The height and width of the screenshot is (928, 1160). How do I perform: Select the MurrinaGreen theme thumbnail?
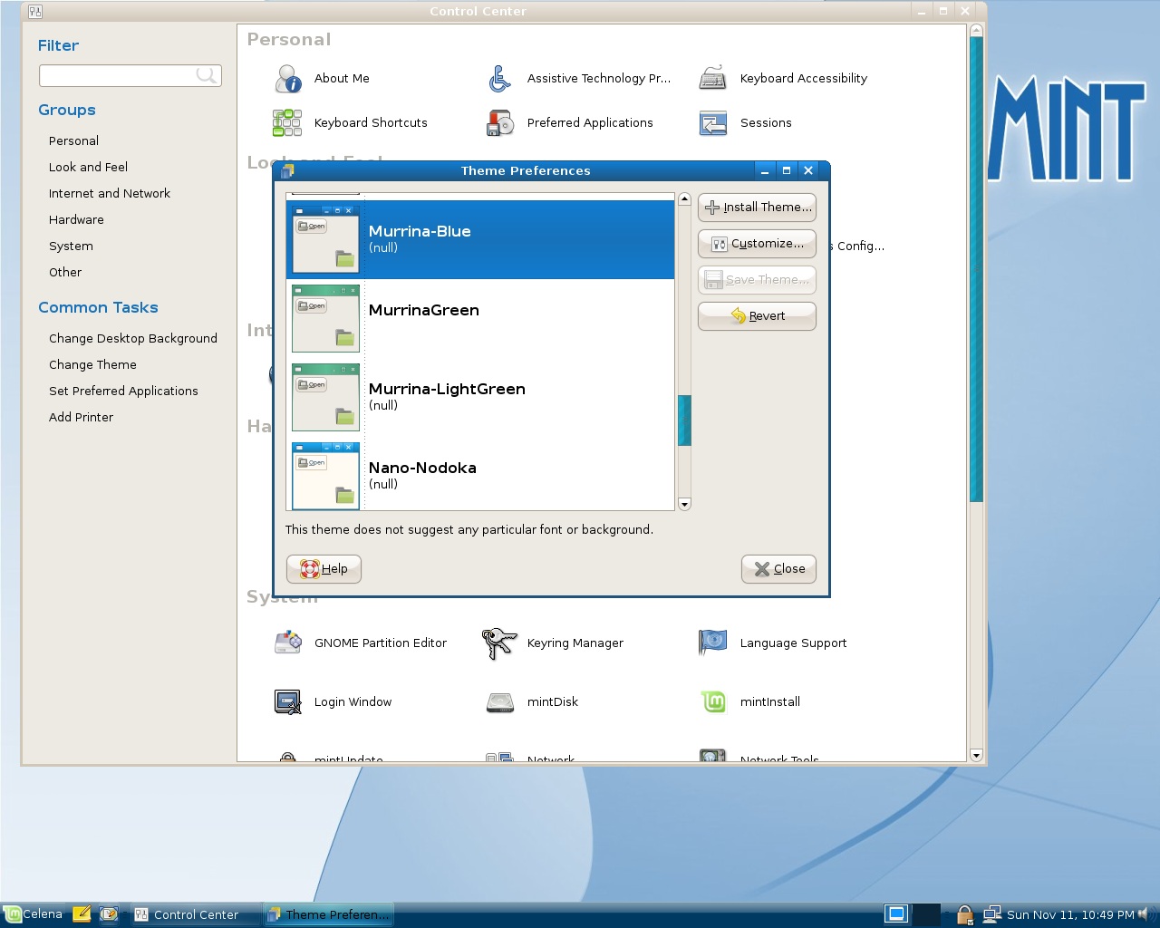pos(325,318)
